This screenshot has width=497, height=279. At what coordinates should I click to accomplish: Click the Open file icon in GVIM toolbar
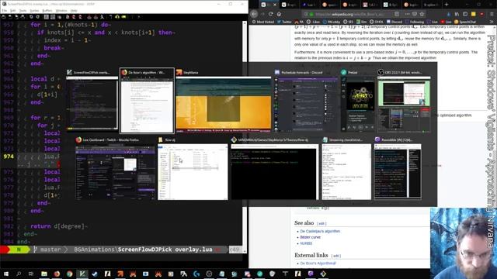coord(3,17)
